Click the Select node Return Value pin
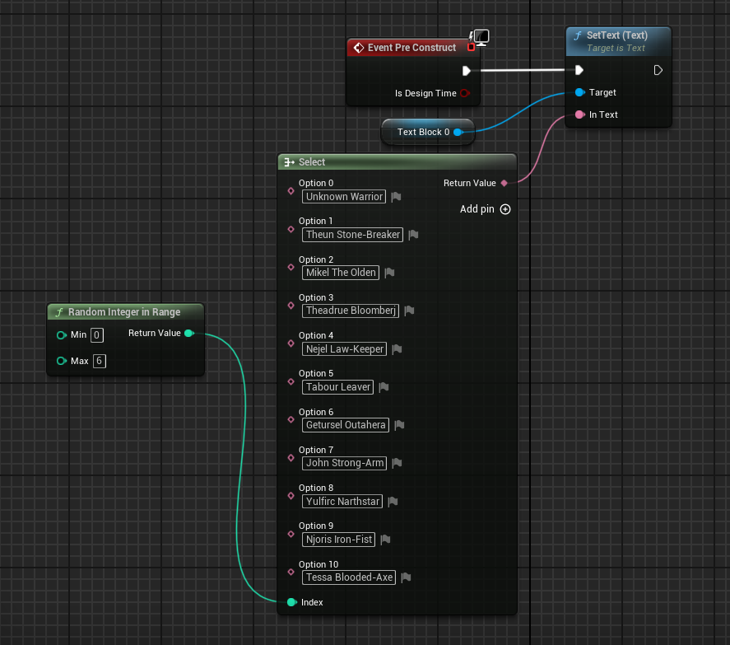The image size is (730, 645). [504, 183]
